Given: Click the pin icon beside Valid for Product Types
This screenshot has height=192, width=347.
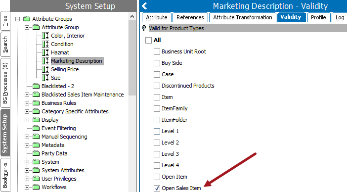Looking at the screenshot, I should pos(144,28).
